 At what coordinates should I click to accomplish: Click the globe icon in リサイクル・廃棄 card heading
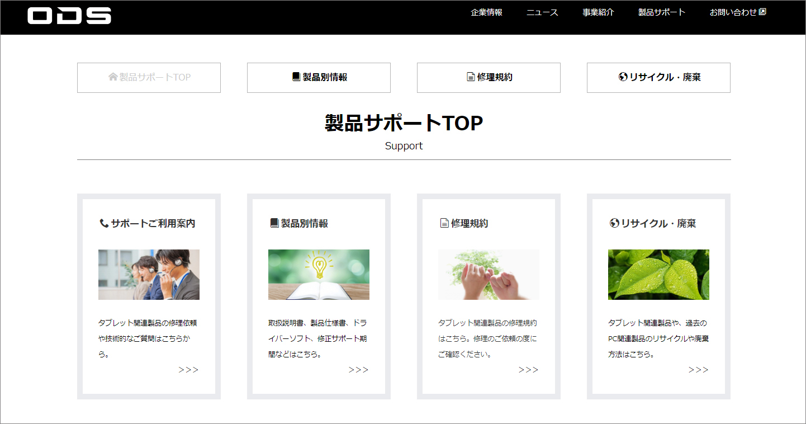(x=614, y=223)
